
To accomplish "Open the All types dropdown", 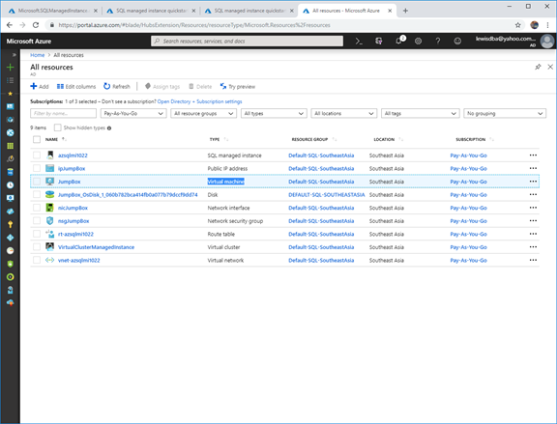I will click(x=274, y=114).
